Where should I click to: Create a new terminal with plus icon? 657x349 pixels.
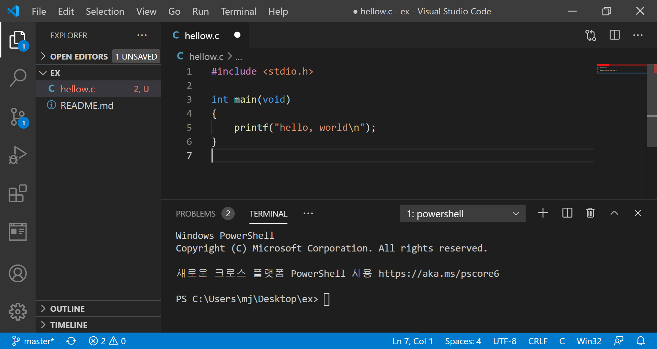(x=543, y=213)
